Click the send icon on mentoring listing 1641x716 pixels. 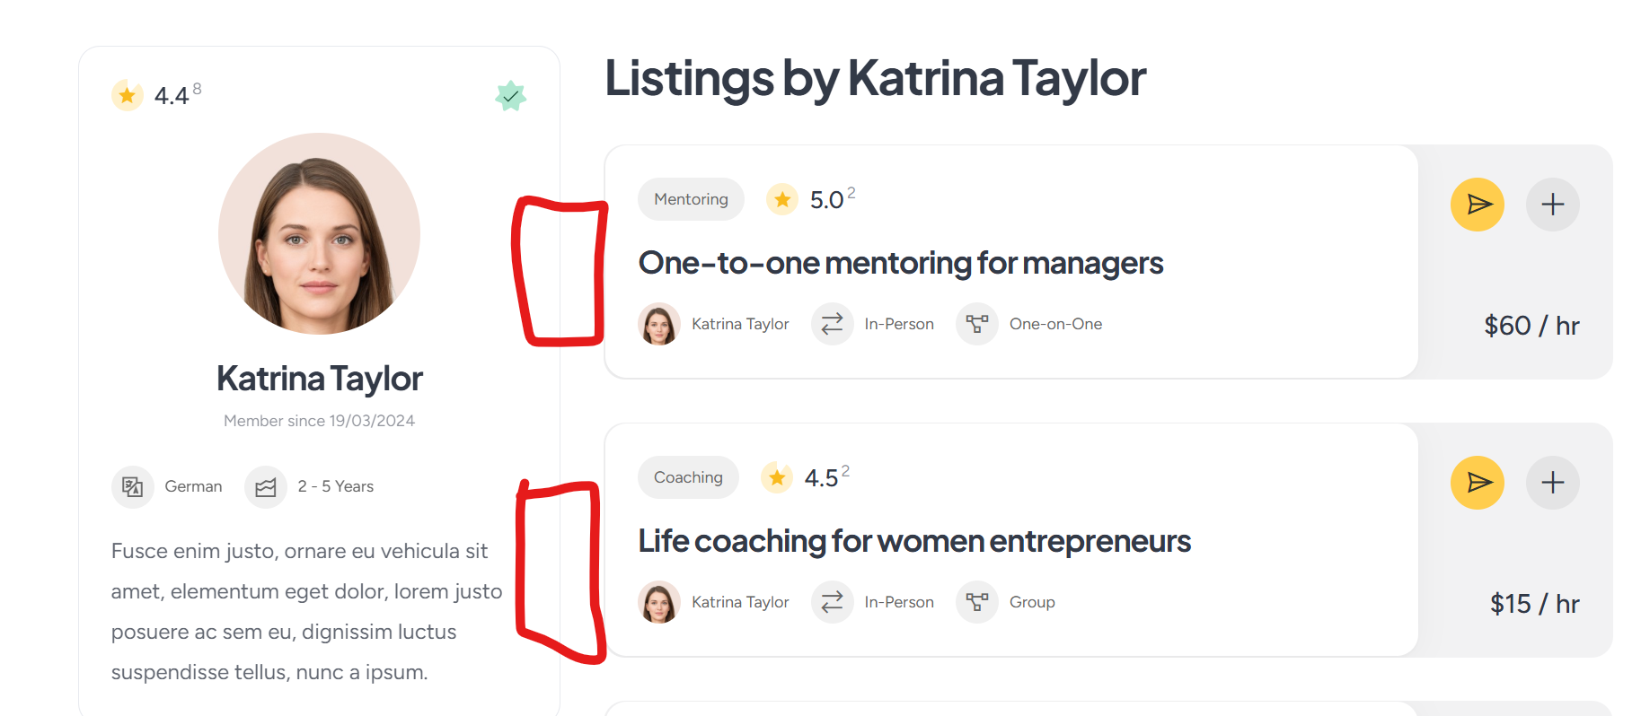pos(1478,205)
